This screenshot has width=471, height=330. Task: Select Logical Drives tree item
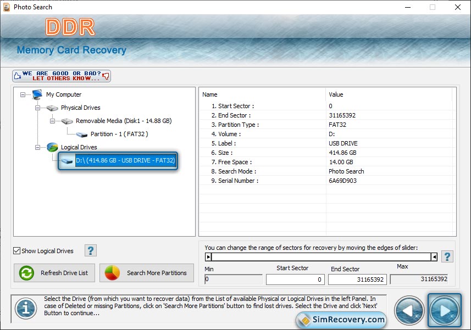click(79, 147)
